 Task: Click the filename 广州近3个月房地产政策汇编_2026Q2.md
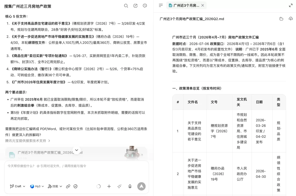click(x=192, y=19)
